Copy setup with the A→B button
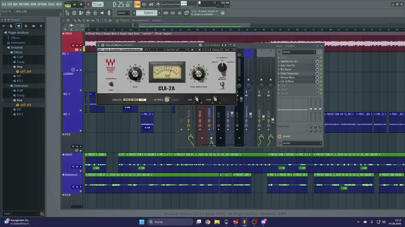 [x=208, y=50]
